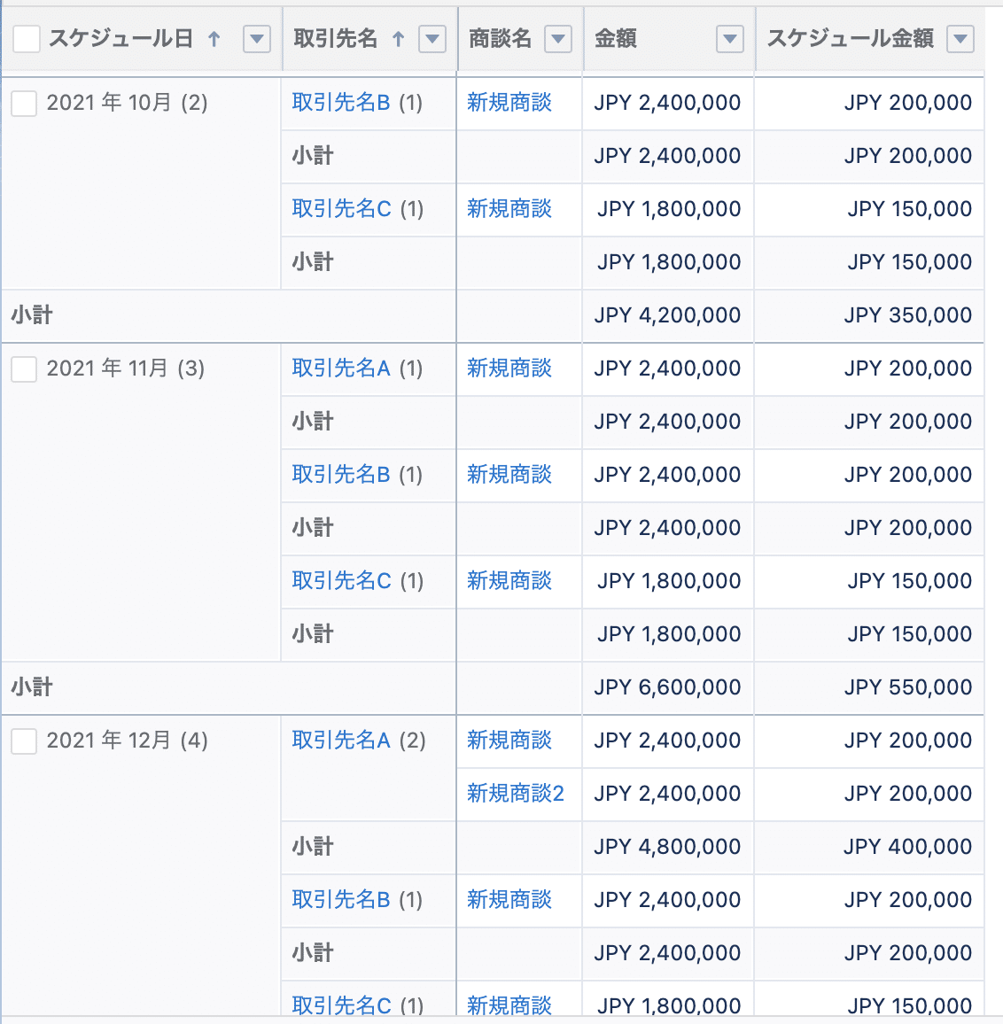Open 新規商談 link for 取引先名C in December

(x=509, y=1005)
